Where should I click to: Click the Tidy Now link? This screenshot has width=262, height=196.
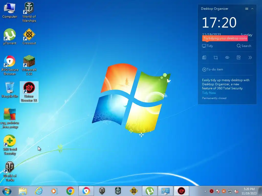pyautogui.click(x=209, y=93)
